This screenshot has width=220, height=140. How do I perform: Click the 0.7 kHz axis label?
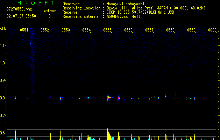coord(3,115)
